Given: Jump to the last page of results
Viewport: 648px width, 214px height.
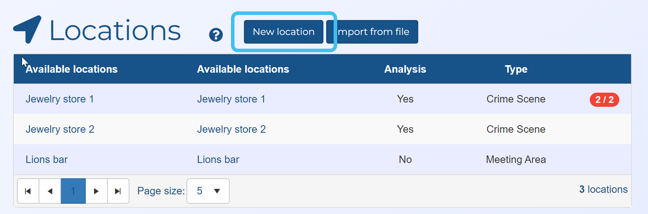Looking at the screenshot, I should (118, 191).
